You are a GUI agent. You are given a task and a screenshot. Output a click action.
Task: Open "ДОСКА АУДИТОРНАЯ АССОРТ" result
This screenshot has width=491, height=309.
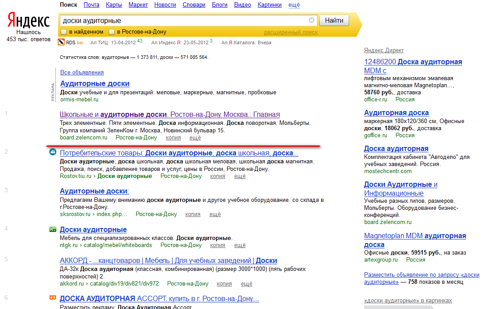159,299
